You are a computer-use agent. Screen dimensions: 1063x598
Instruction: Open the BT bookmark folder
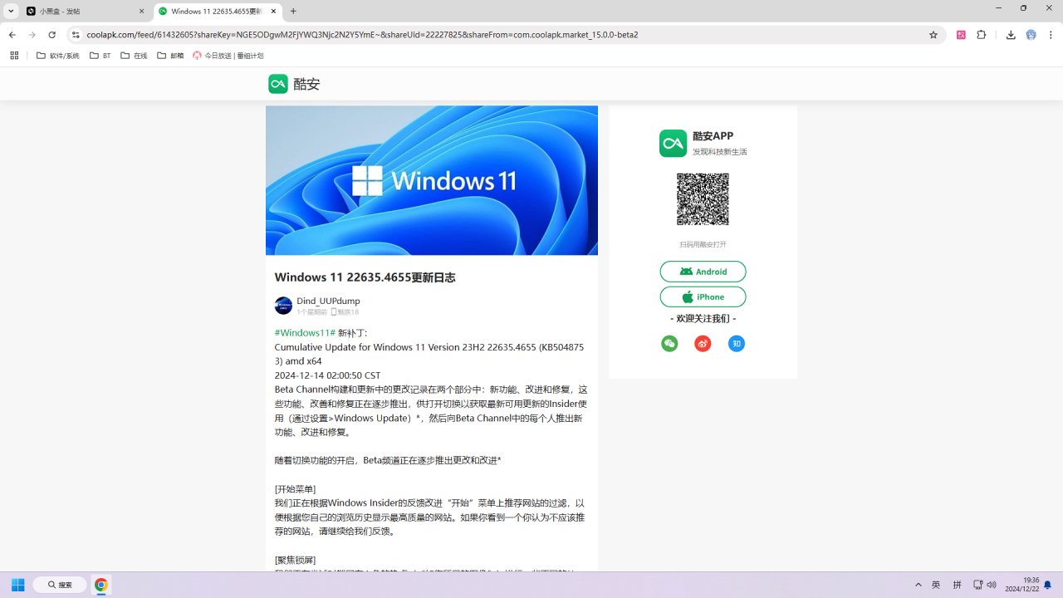pos(100,56)
